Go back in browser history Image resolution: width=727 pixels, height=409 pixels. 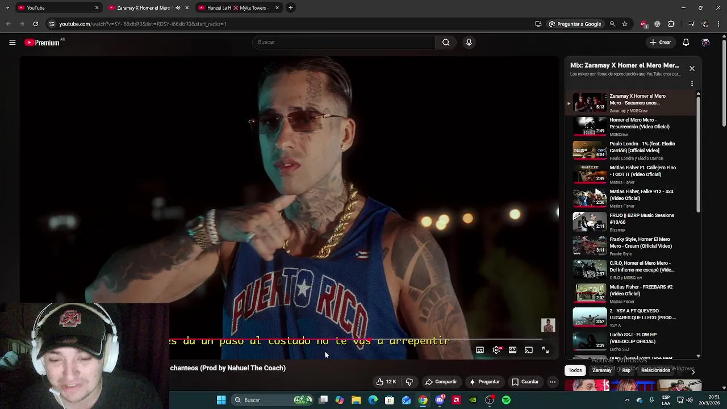coord(8,24)
